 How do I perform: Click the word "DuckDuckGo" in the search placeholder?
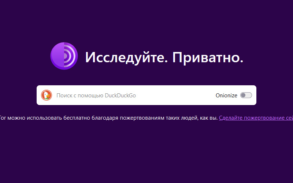(120, 96)
